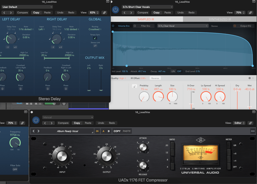Toggle Volume Env power icon

click(x=113, y=26)
